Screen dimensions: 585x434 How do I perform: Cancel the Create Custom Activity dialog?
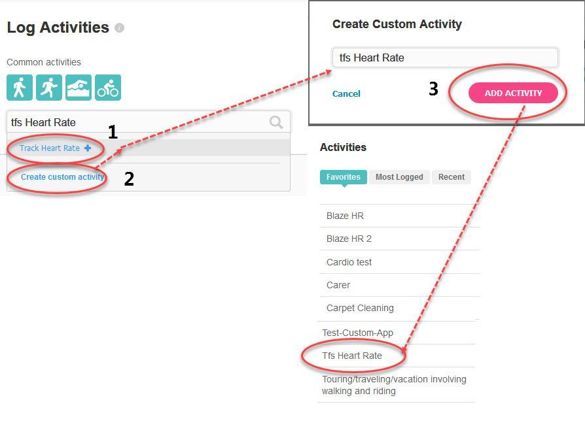[x=346, y=94]
